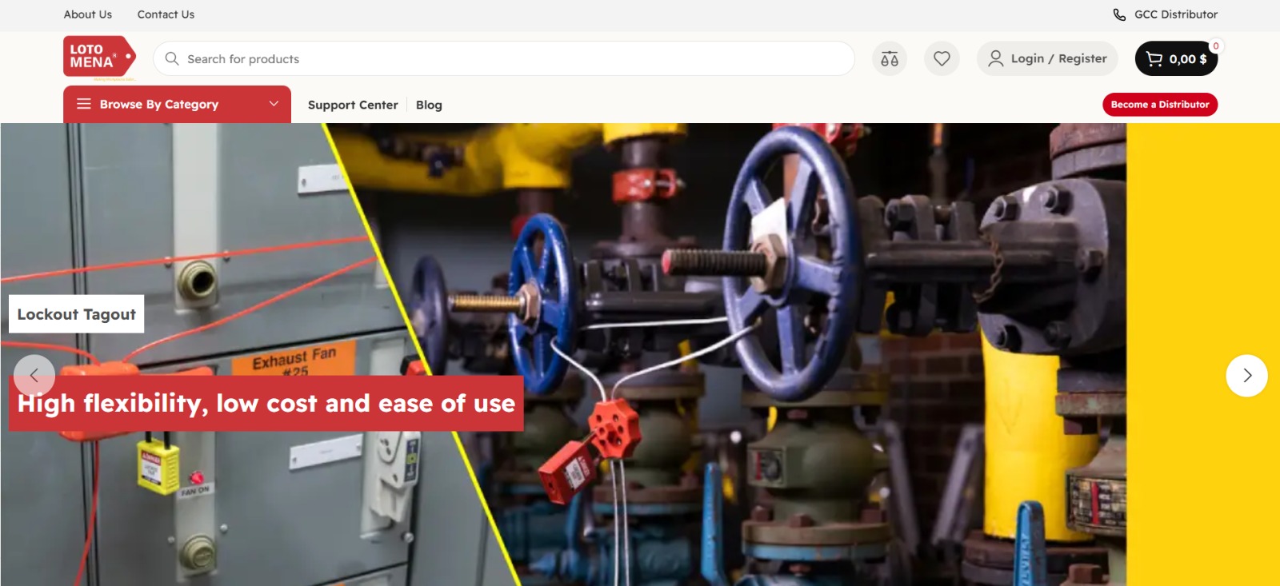Click the High flexibility, low cost headline
This screenshot has height=586, width=1280.
pyautogui.click(x=266, y=404)
